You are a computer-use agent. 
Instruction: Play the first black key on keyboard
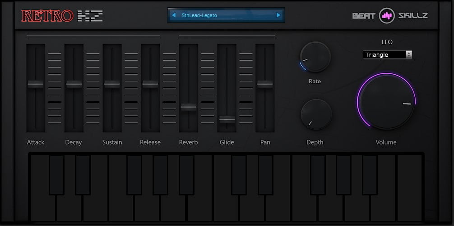56,175
